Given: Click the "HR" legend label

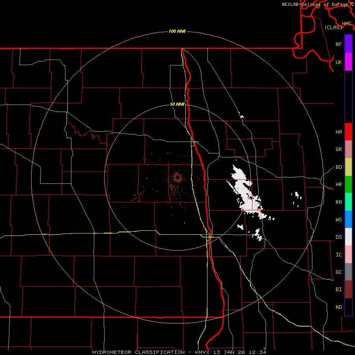Looking at the screenshot, I should point(338,185).
